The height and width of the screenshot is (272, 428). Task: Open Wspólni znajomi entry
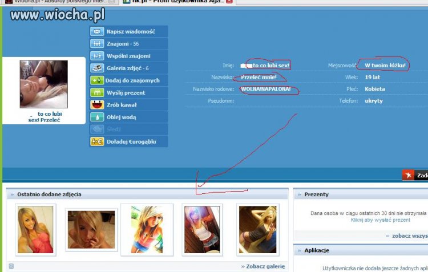(128, 56)
